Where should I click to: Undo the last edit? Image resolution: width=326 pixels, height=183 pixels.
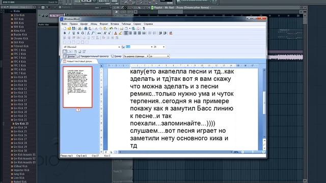[x=111, y=28]
